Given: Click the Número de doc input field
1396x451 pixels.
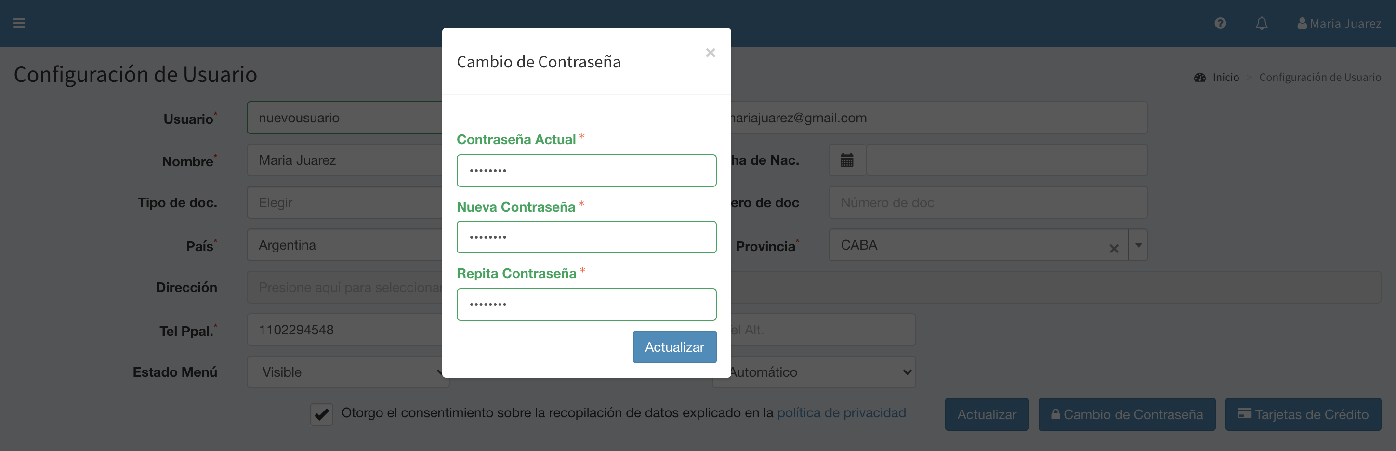Looking at the screenshot, I should pos(988,203).
